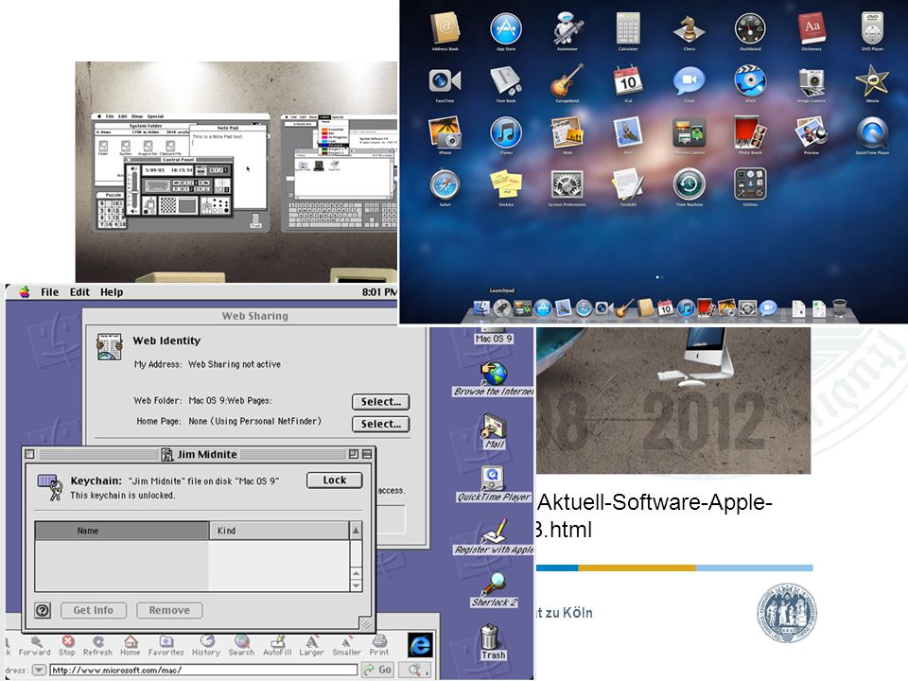Launch the App Store from Launchpad
The height and width of the screenshot is (681, 908).
(506, 29)
